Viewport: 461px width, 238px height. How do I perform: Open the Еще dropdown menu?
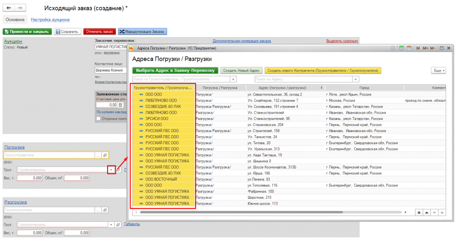[438, 71]
